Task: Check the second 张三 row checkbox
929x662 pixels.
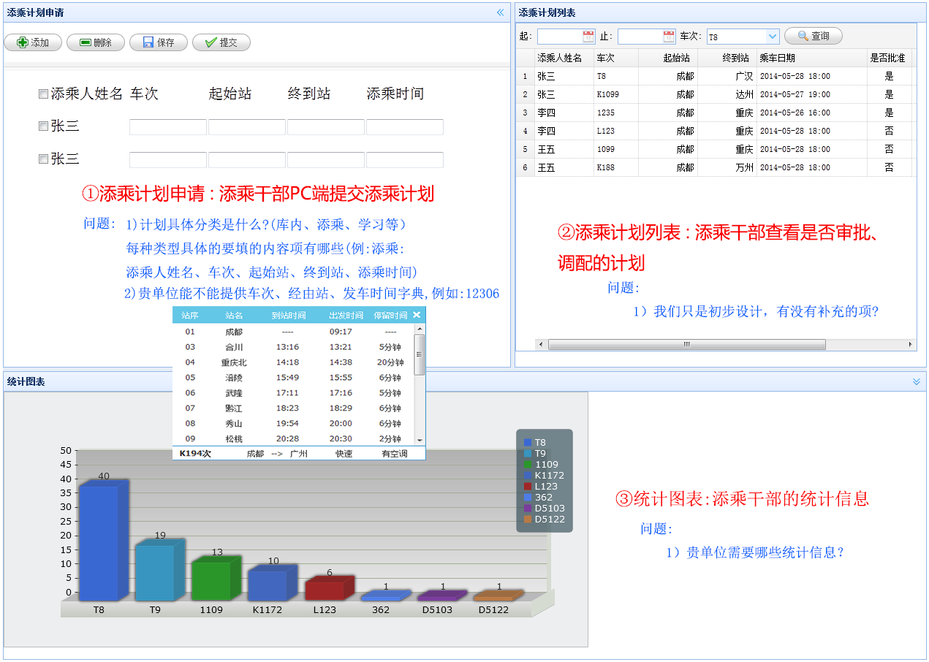Action: 43,159
